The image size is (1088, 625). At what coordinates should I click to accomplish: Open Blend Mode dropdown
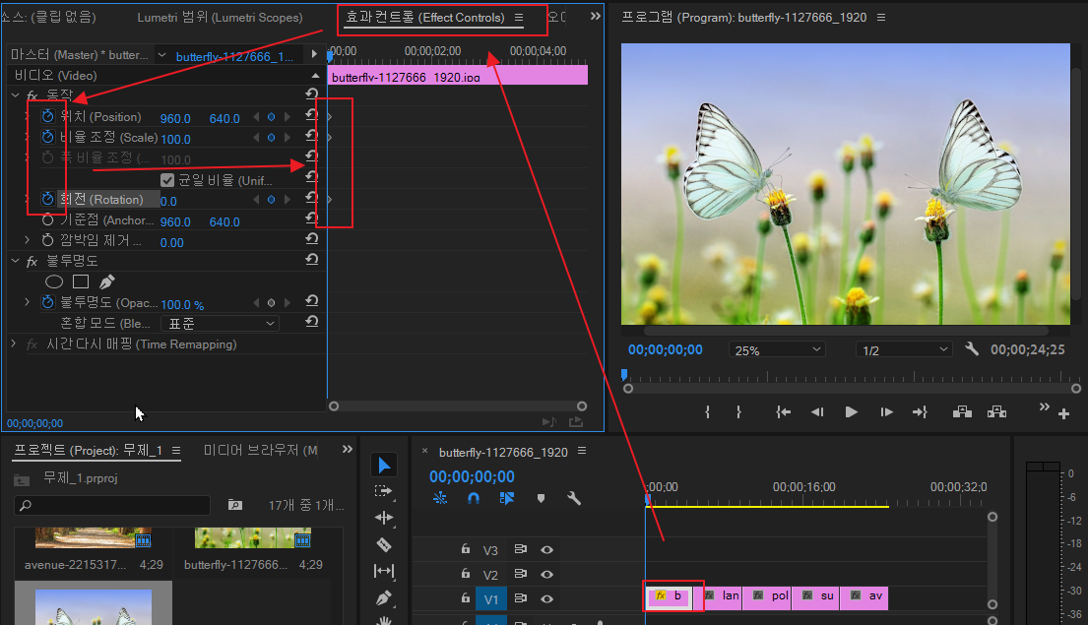tap(220, 323)
